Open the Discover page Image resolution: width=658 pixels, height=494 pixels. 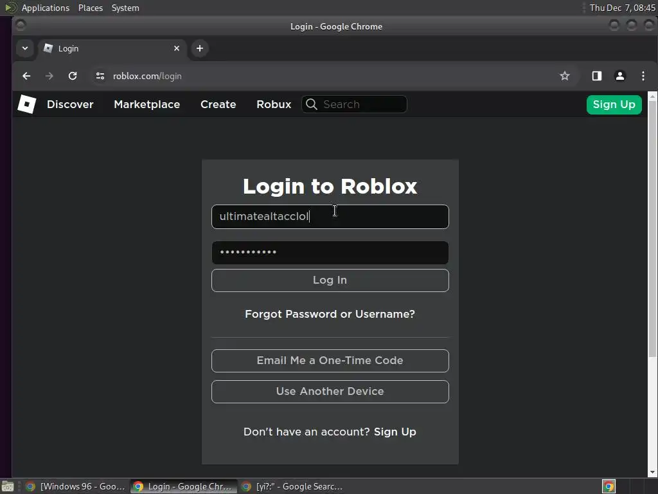(x=70, y=104)
